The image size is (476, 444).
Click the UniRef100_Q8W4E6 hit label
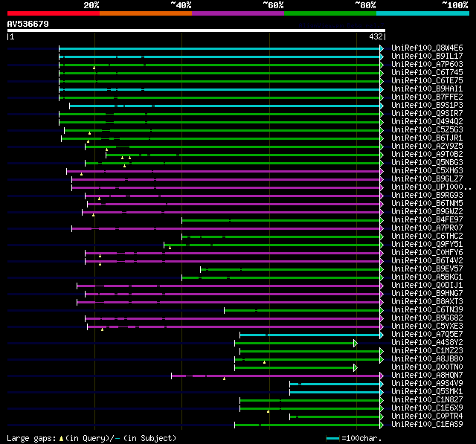pos(427,48)
